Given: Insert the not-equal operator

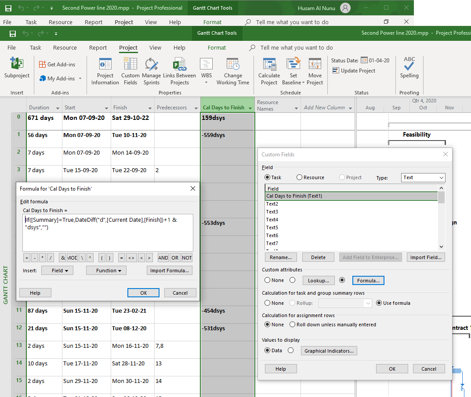Looking at the screenshot, I should (x=131, y=258).
